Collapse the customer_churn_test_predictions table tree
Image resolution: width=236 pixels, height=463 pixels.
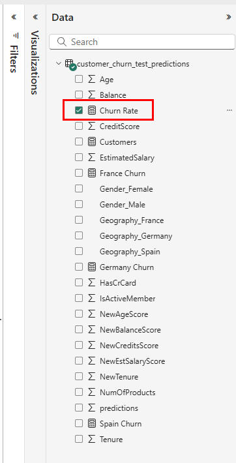[59, 64]
